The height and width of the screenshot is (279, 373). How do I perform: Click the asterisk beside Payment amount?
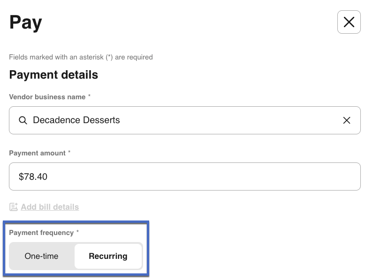(x=69, y=153)
